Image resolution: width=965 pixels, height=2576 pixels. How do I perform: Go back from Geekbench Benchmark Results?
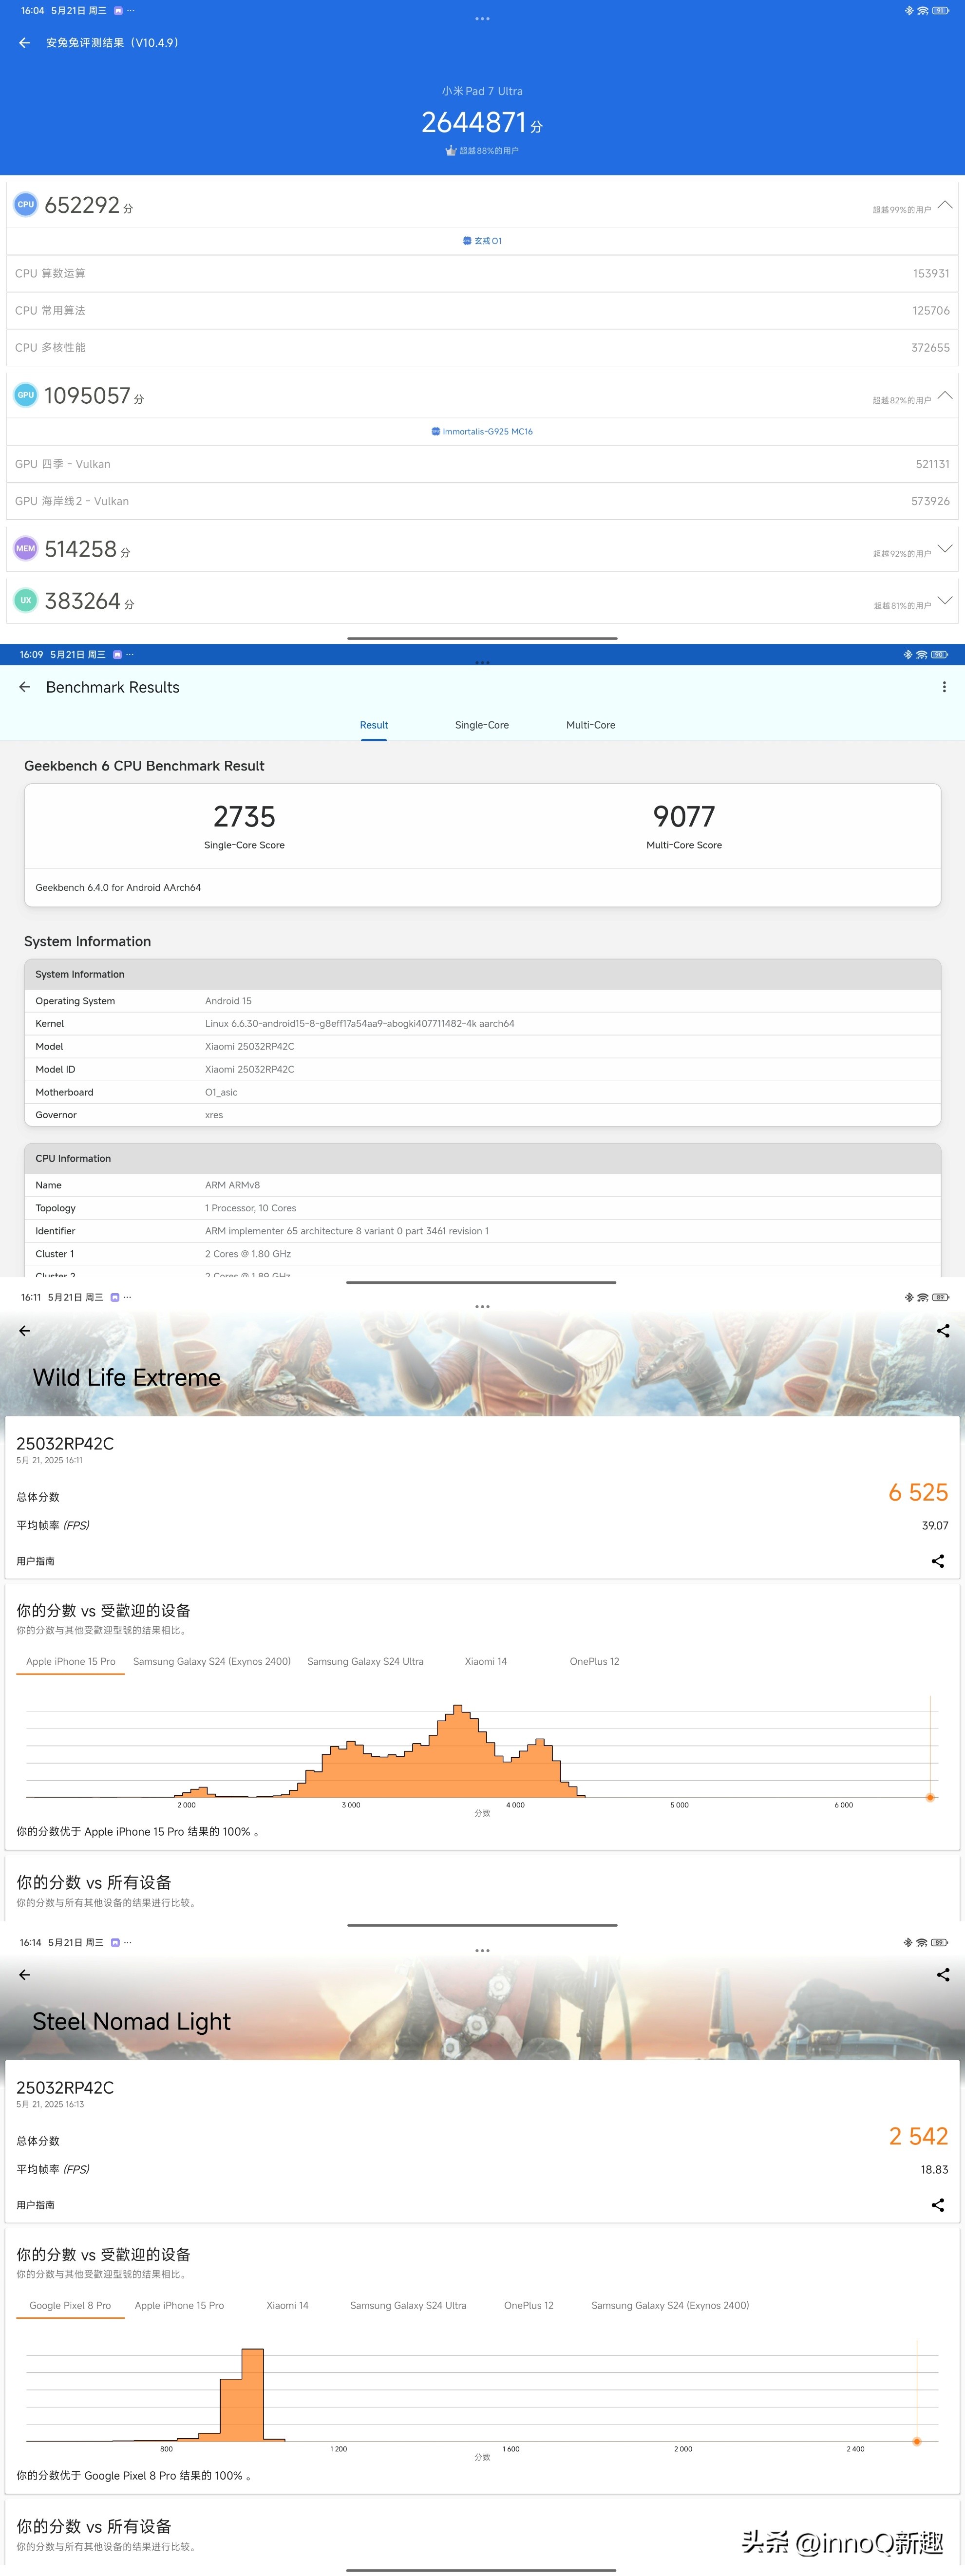(24, 687)
